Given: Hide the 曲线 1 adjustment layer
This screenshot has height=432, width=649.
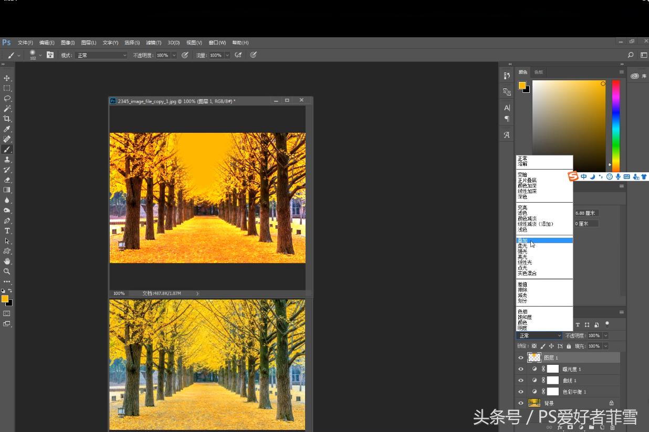Looking at the screenshot, I should pos(521,381).
